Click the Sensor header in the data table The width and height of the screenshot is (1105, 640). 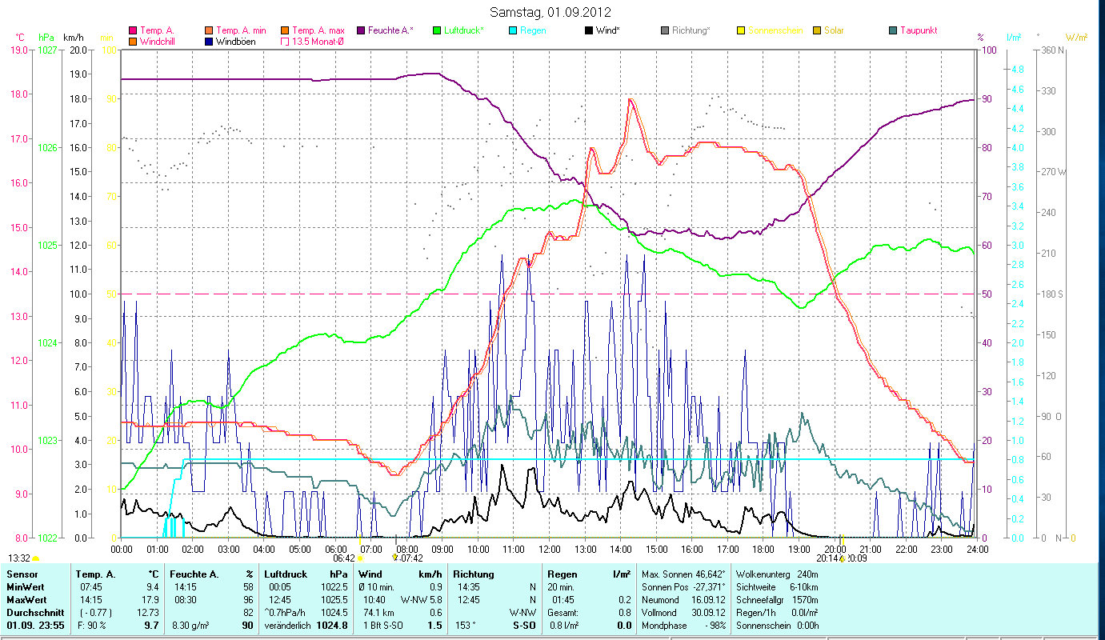[22, 574]
